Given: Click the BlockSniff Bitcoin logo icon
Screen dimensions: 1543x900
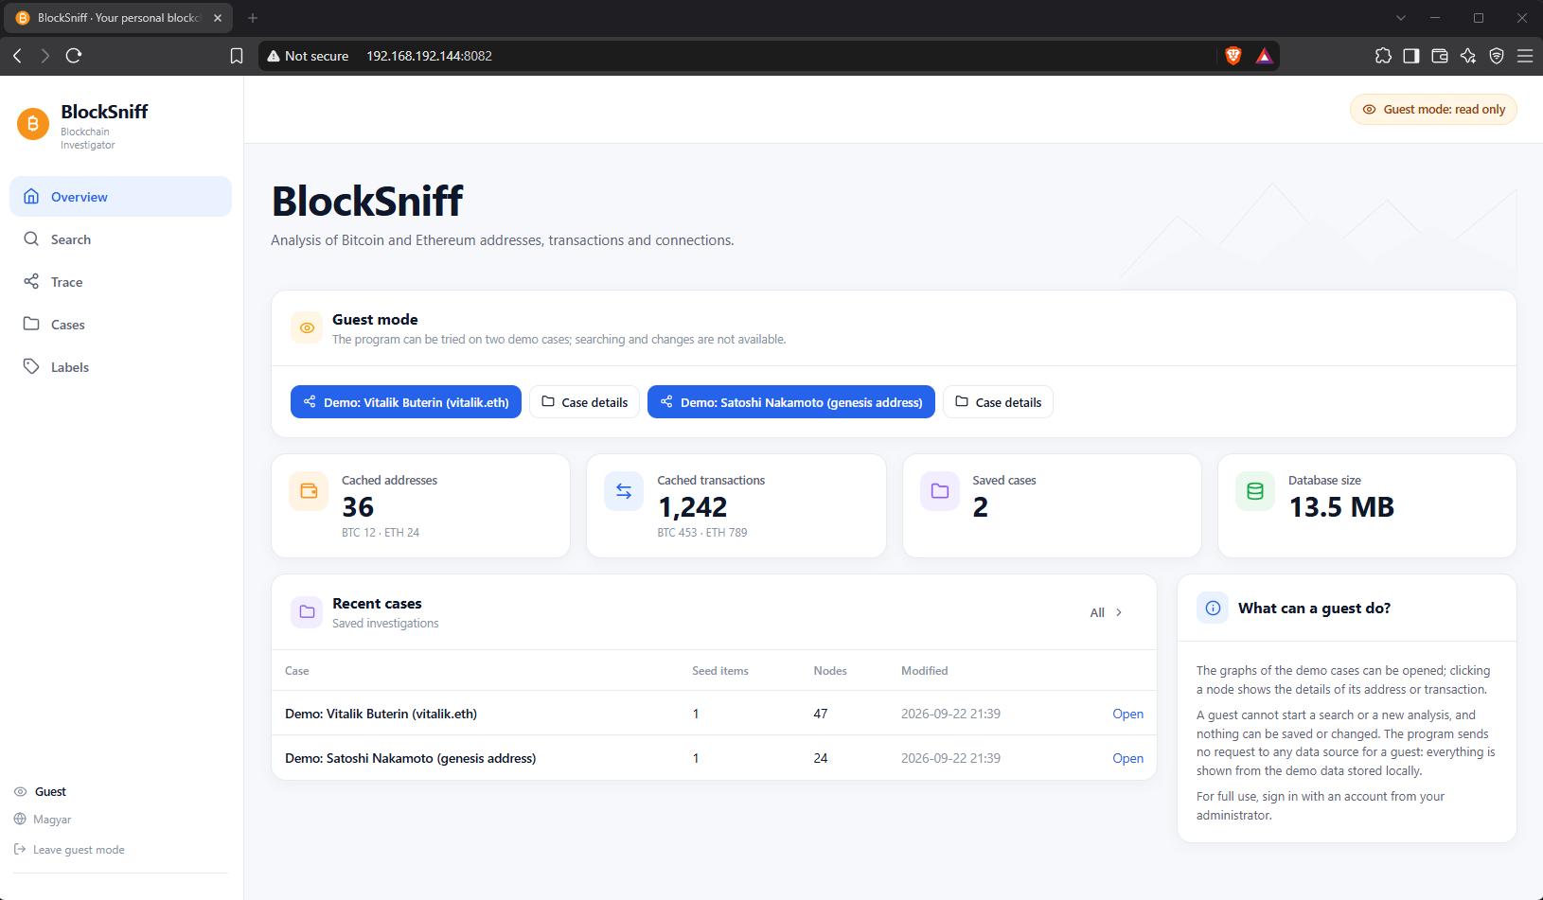Looking at the screenshot, I should (33, 124).
